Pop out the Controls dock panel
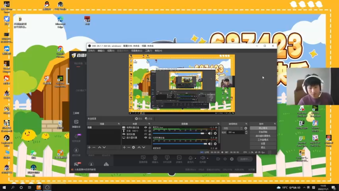Screen dimensions: 339x191 (x=275, y=124)
